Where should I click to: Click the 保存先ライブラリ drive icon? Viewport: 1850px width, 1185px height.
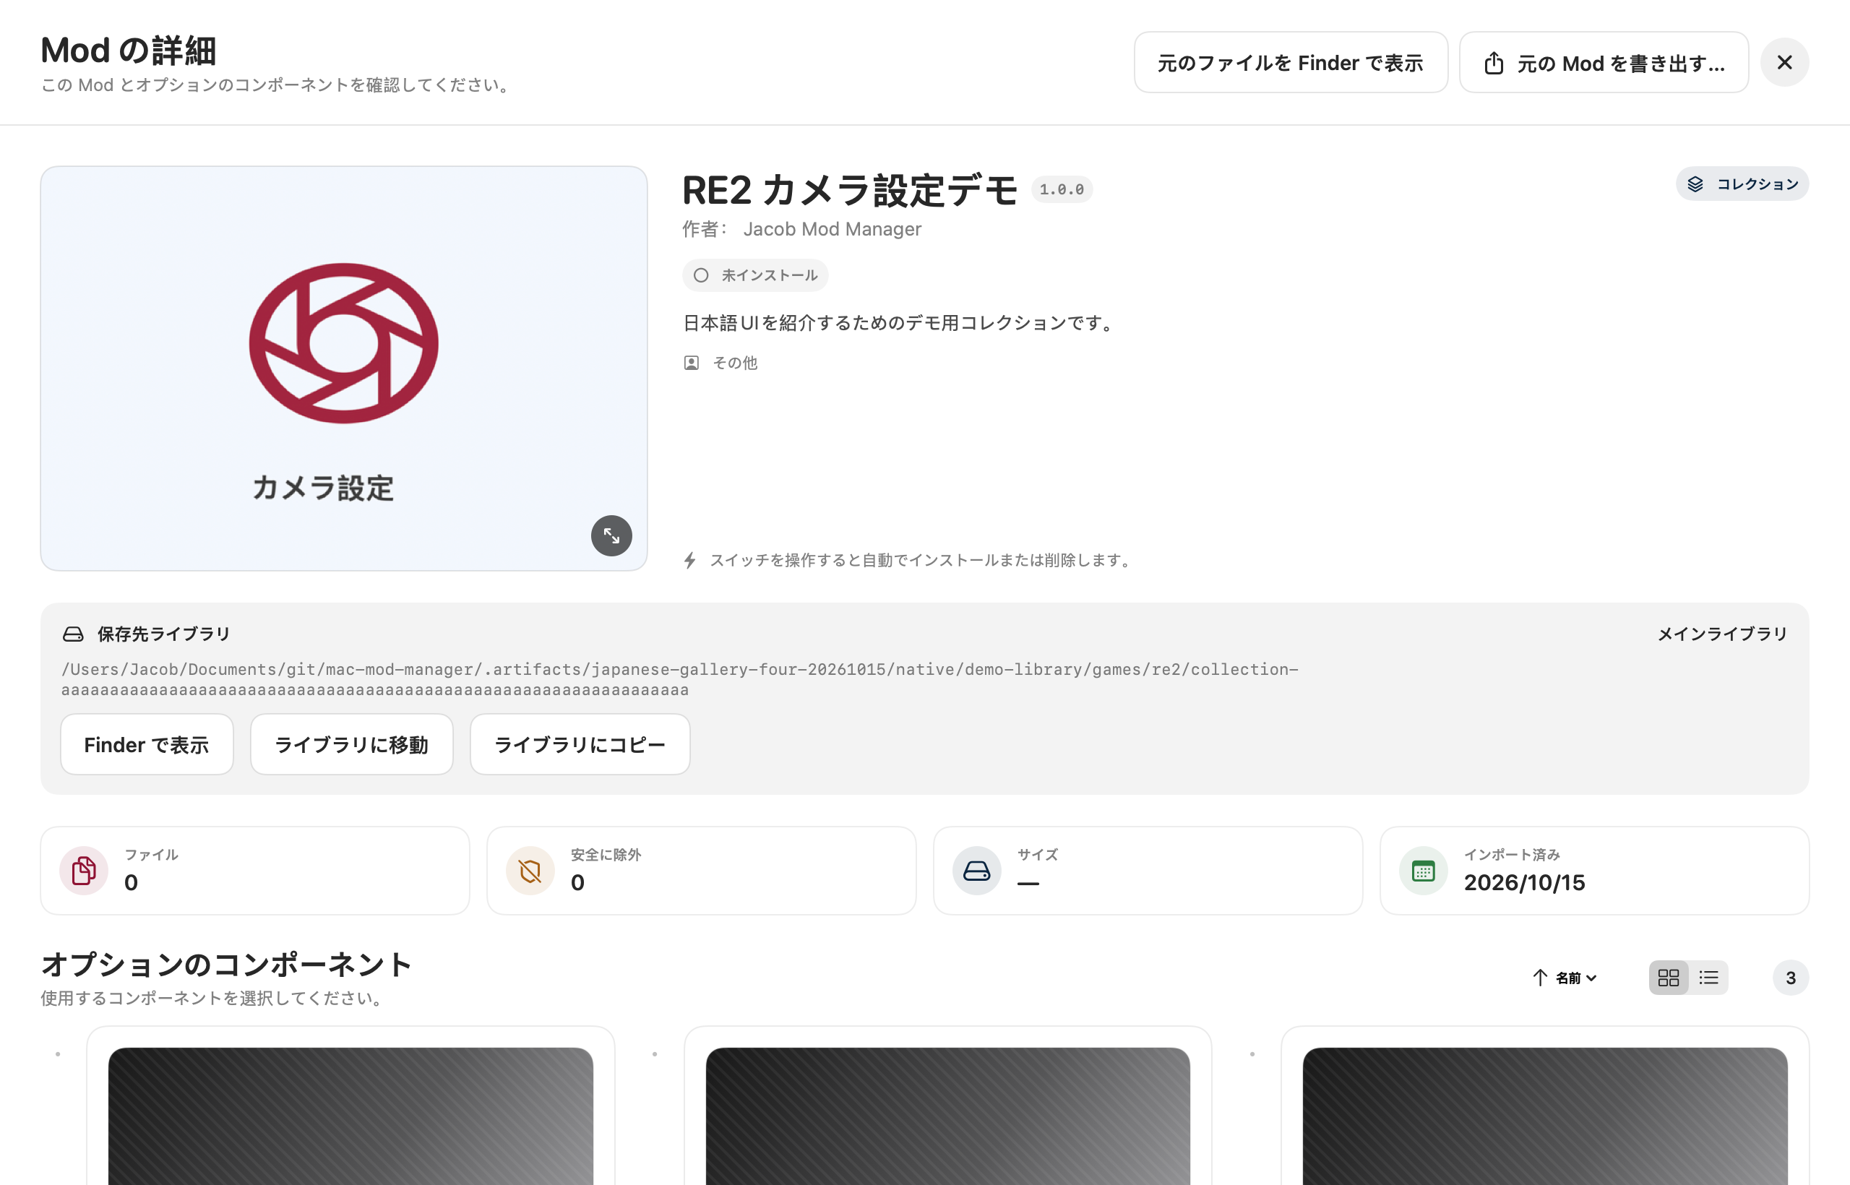[73, 634]
